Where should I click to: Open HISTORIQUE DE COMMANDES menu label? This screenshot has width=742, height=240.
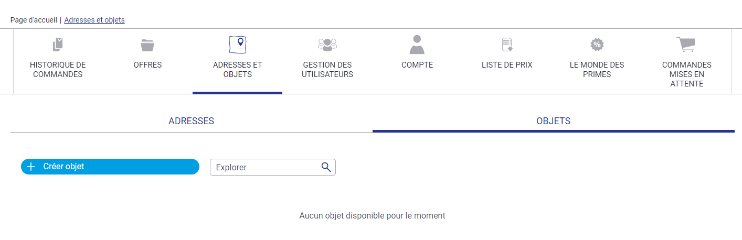pyautogui.click(x=58, y=70)
